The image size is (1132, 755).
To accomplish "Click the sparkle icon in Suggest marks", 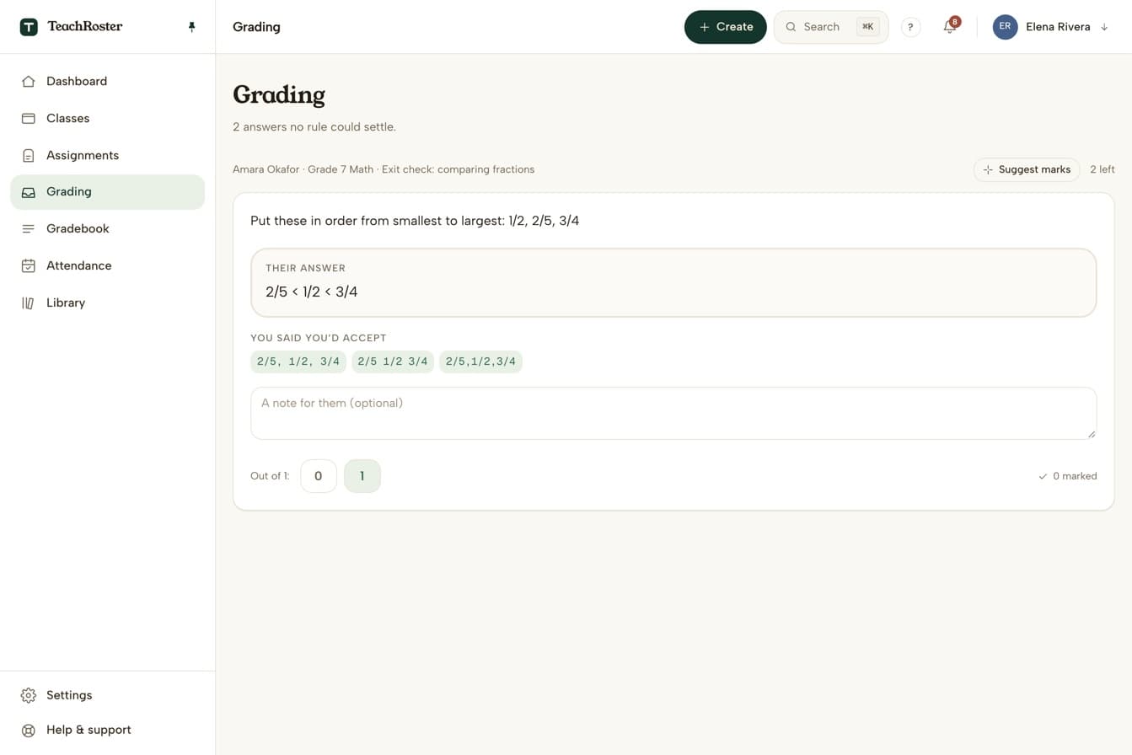I will tap(988, 170).
